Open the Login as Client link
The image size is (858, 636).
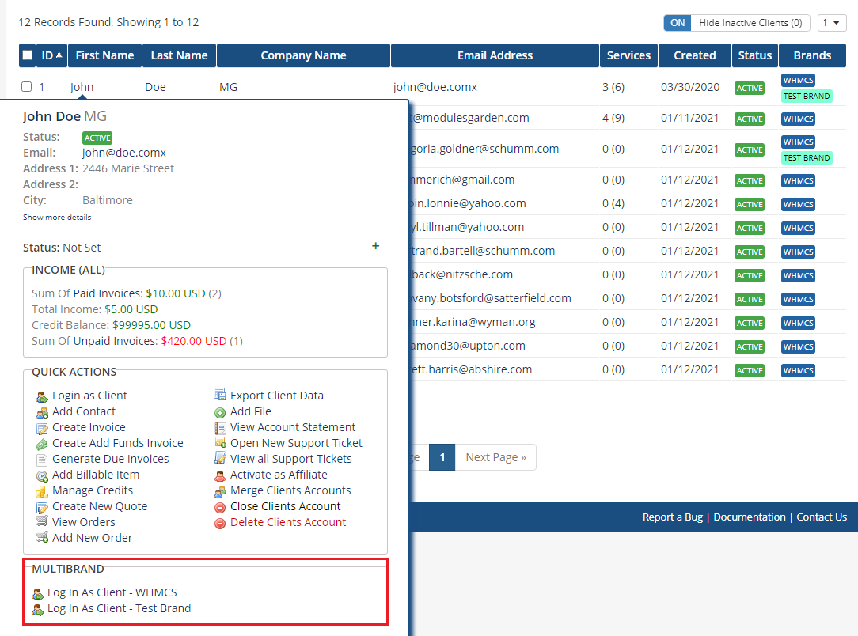pos(89,396)
